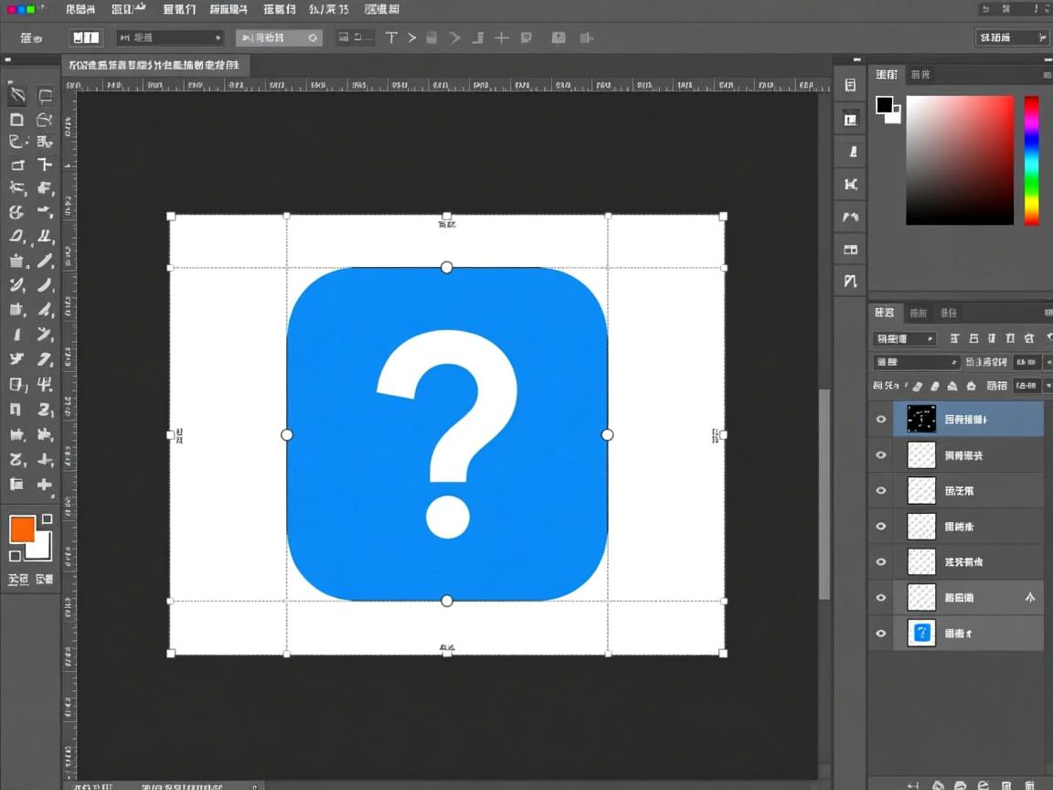1053x790 pixels.
Task: Open the layer filter dropdown in layers panel
Action: pyautogui.click(x=905, y=338)
